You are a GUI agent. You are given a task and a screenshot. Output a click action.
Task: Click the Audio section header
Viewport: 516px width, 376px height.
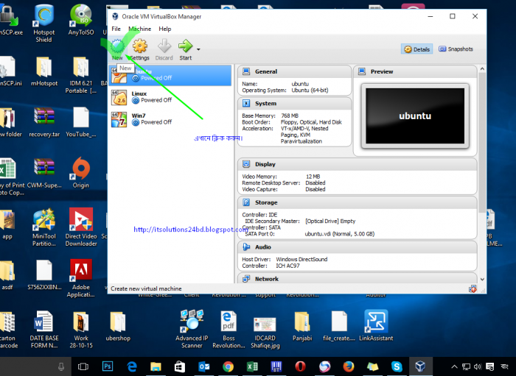(357, 247)
